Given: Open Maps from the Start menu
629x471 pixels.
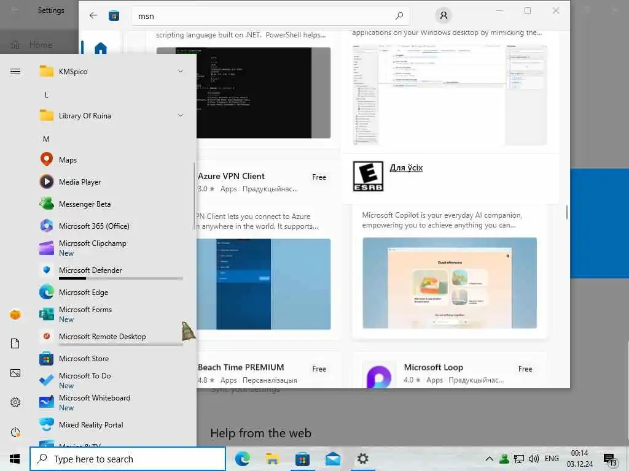Looking at the screenshot, I should pos(111,160).
